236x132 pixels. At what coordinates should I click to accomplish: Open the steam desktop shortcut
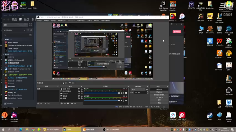[210, 116]
